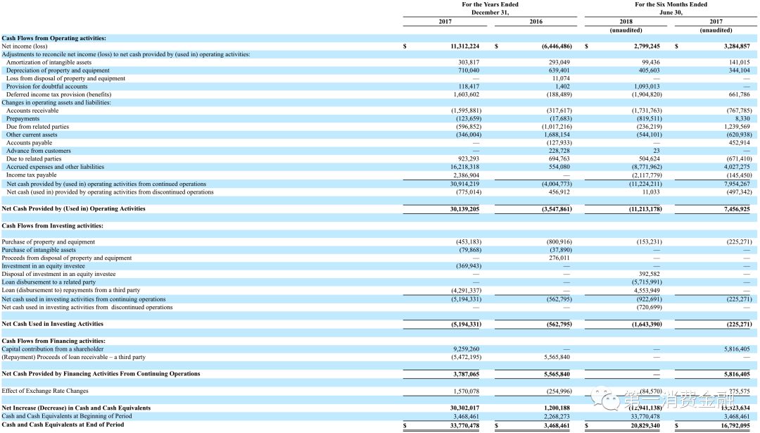The height and width of the screenshot is (433, 760).
Task: Select the Capital contribution from a shareholder line
Action: tap(52, 348)
